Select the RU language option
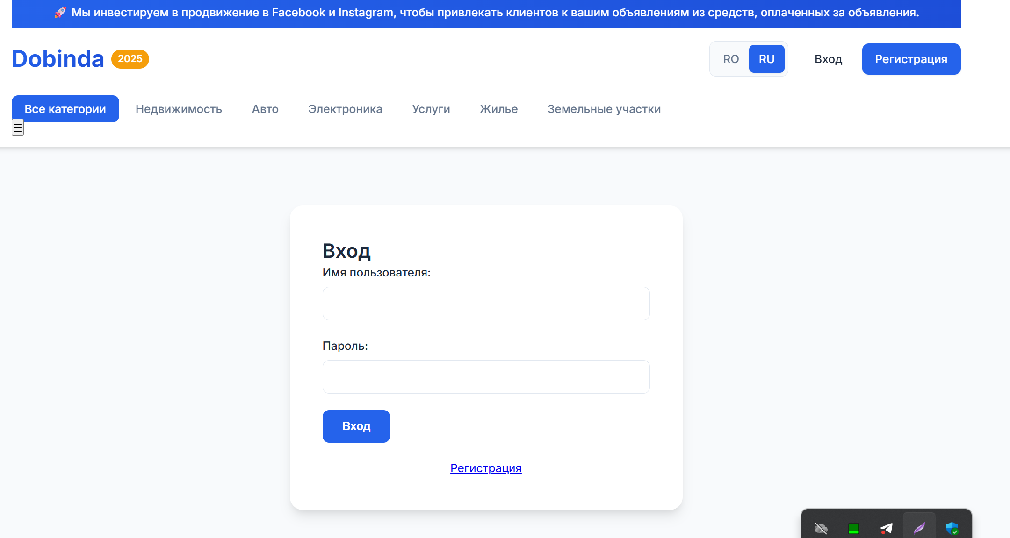This screenshot has height=538, width=1010. (766, 59)
